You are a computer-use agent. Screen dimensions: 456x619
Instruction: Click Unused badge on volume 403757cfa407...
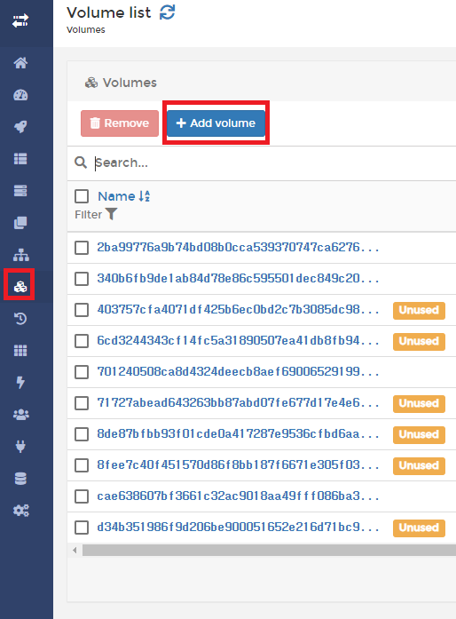419,310
